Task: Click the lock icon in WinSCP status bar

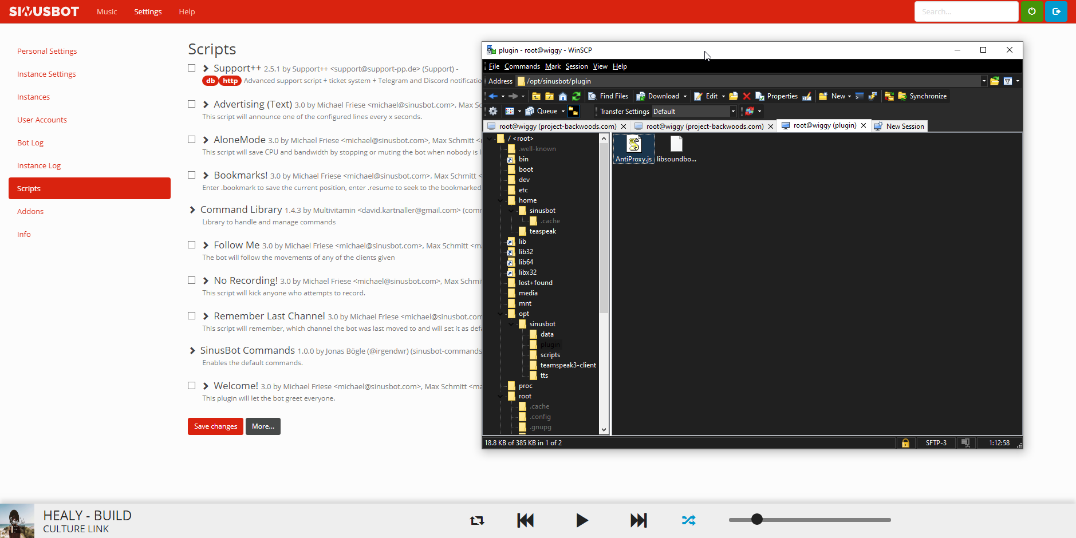Action: tap(905, 443)
